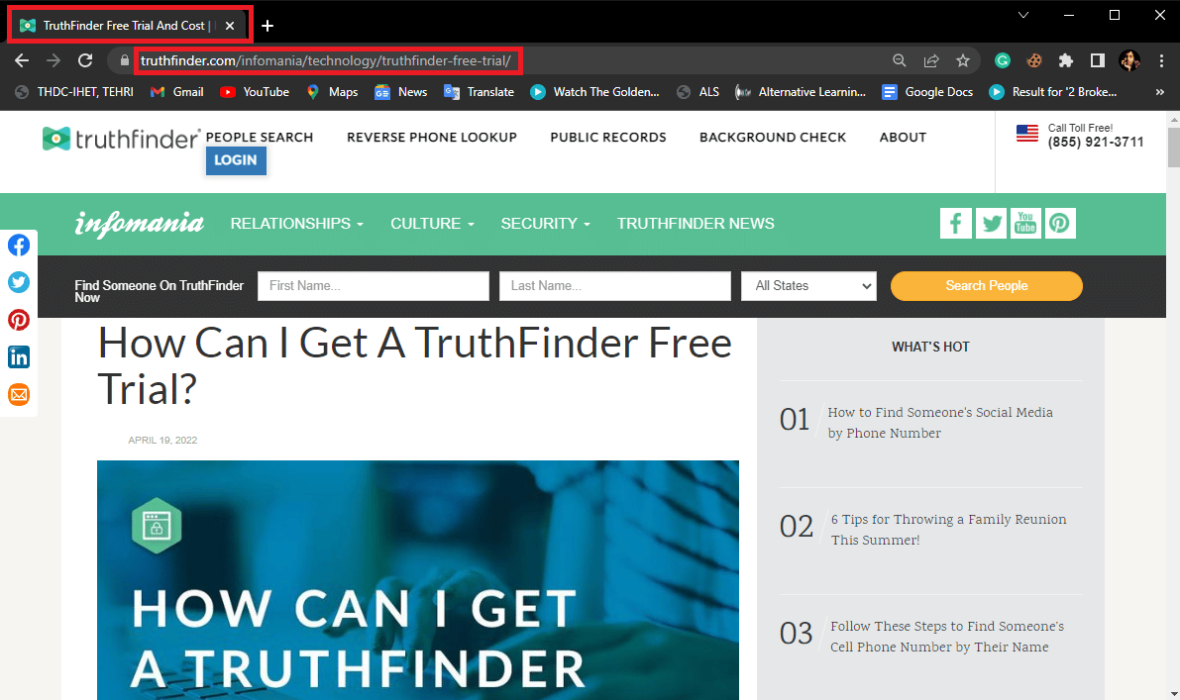1180x700 pixels.
Task: Open the All States dropdown
Action: 808,285
